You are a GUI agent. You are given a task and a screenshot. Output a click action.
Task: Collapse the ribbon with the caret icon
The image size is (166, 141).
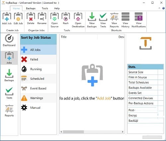point(159,8)
